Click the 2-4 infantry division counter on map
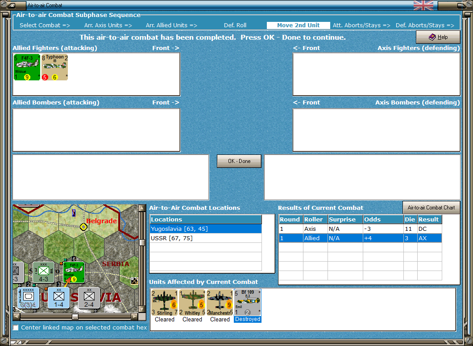Viewport: 473px width, 346px height. [x=89, y=298]
